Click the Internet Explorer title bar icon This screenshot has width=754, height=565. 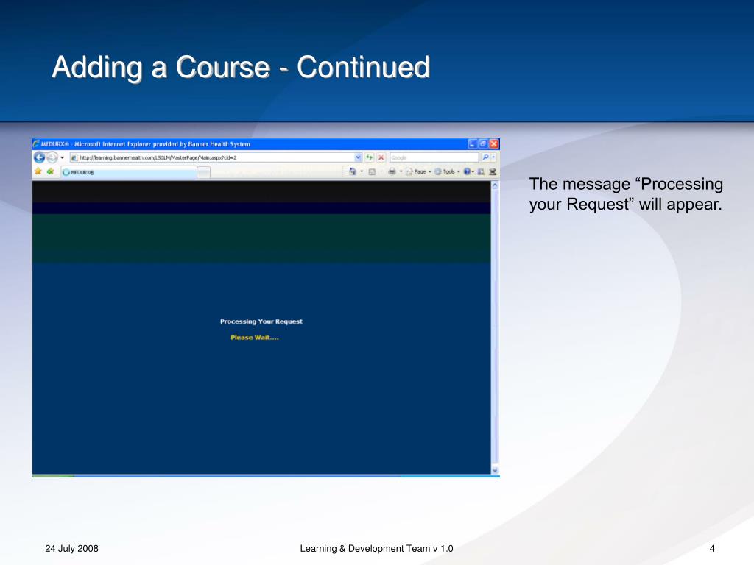[36, 143]
